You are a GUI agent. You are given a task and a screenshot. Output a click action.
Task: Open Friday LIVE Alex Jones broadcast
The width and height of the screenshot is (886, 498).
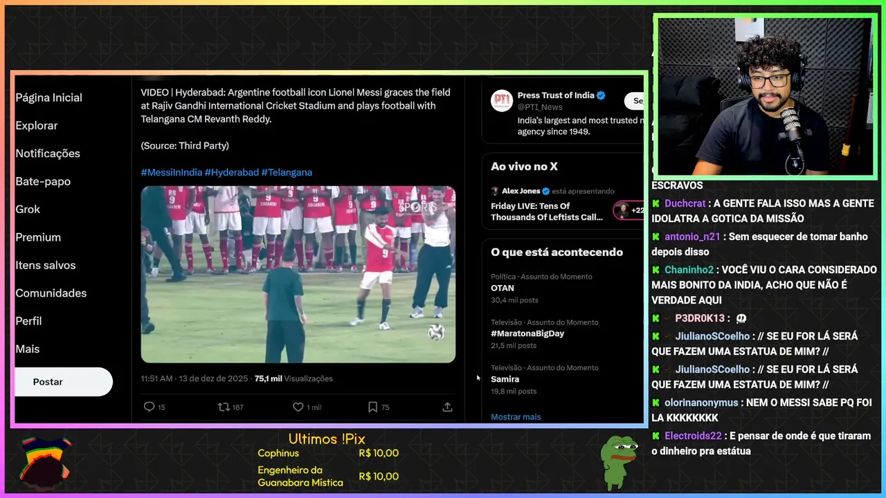click(547, 211)
